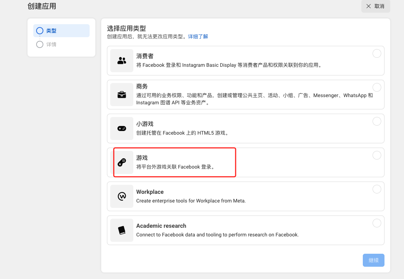The image size is (404, 279).
Task: Click the Academic research book icon
Action: [x=122, y=230]
